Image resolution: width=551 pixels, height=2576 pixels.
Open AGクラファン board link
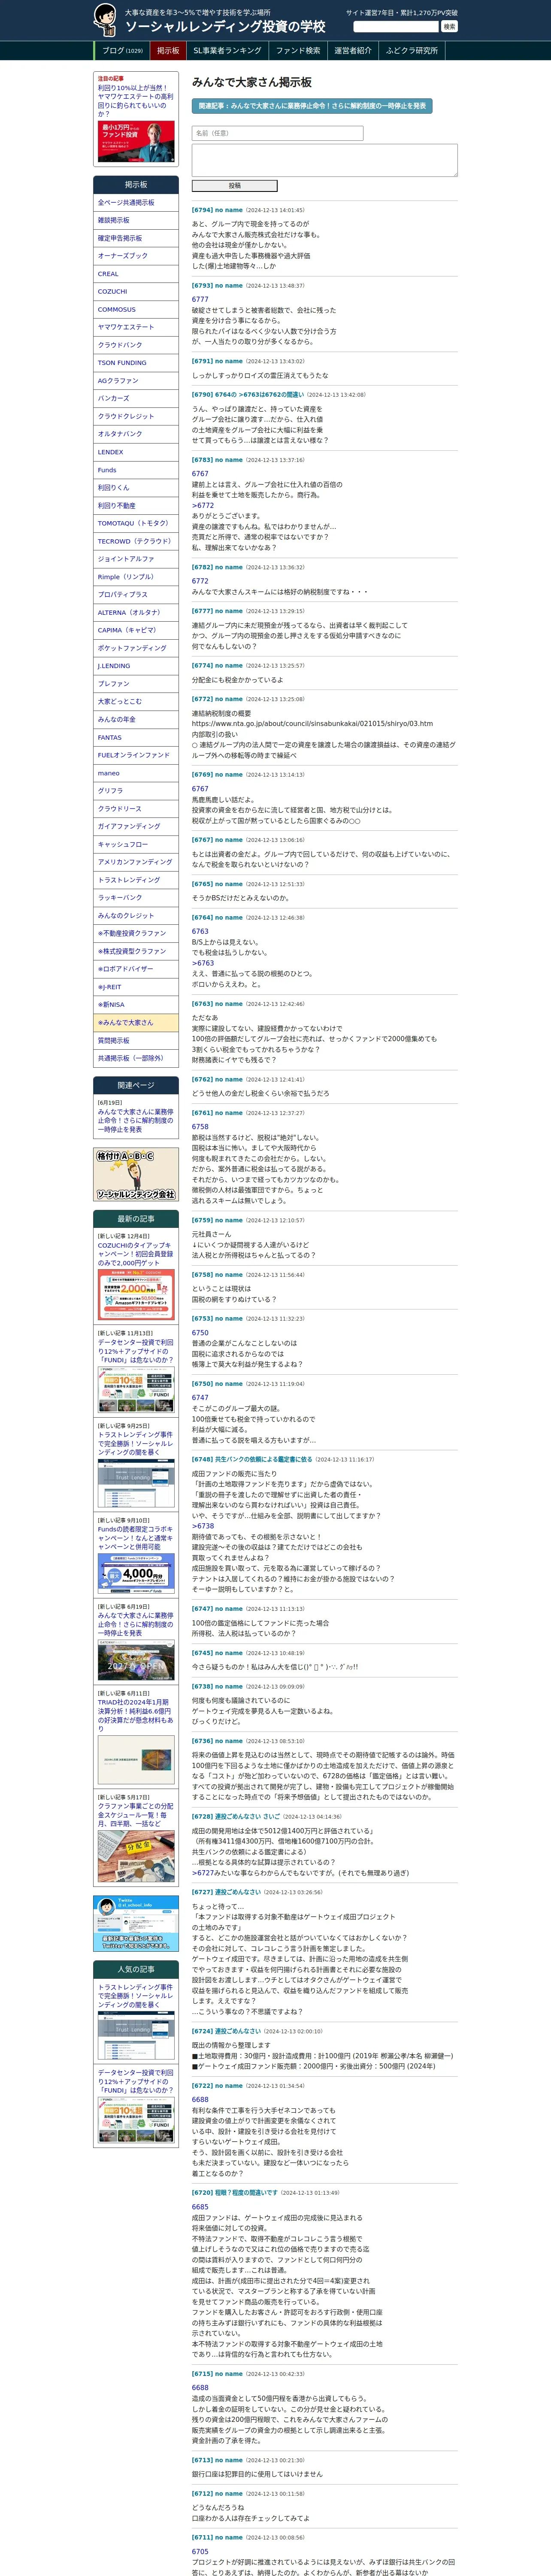pos(136,381)
